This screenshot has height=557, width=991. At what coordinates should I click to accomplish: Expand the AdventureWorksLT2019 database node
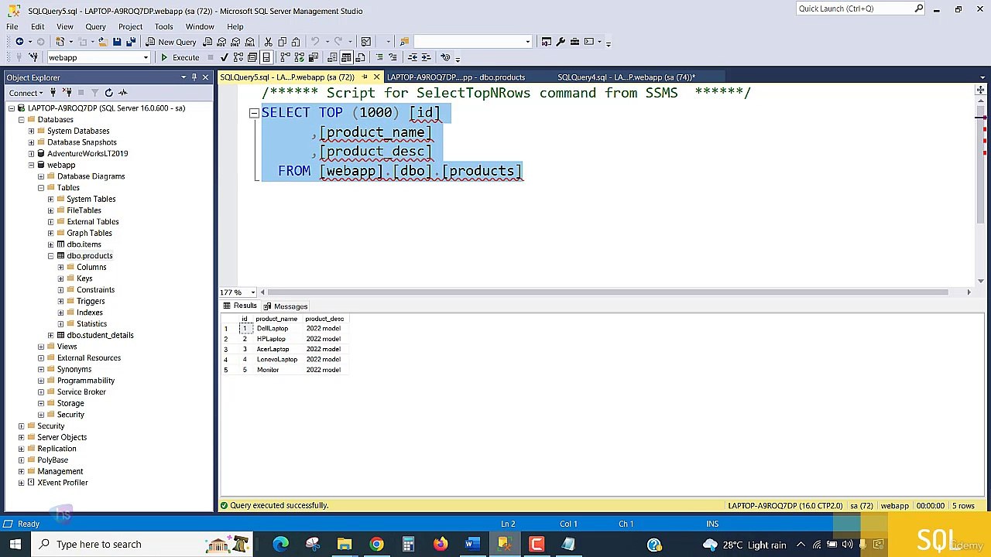click(31, 153)
